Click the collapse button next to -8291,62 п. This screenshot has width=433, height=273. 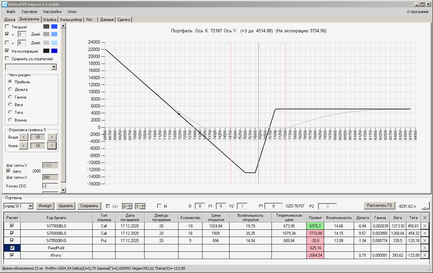(425, 206)
